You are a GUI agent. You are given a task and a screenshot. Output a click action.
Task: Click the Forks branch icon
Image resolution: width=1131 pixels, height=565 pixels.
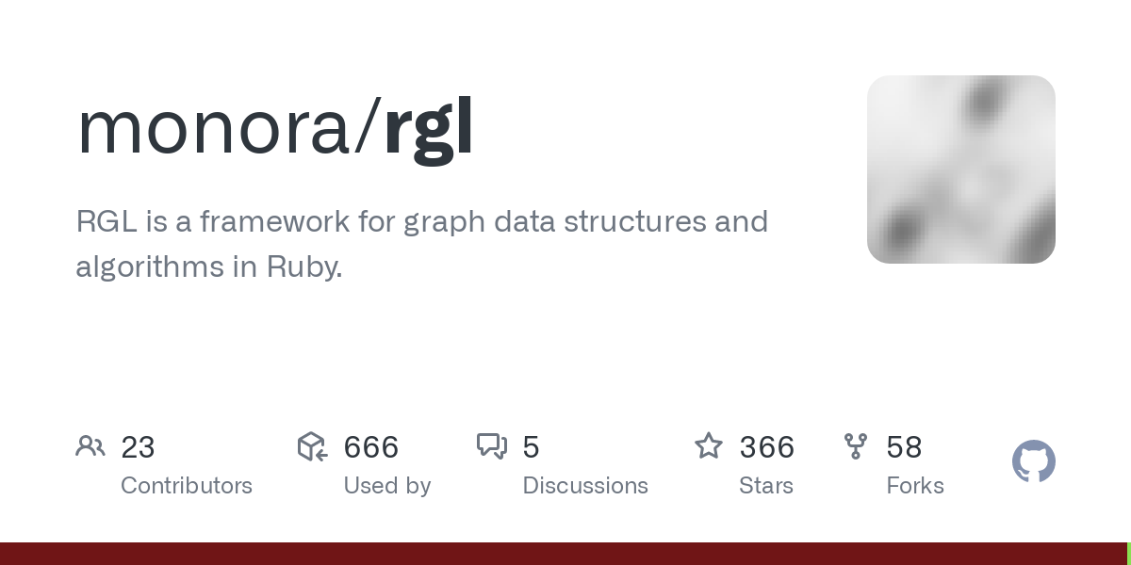coord(856,446)
